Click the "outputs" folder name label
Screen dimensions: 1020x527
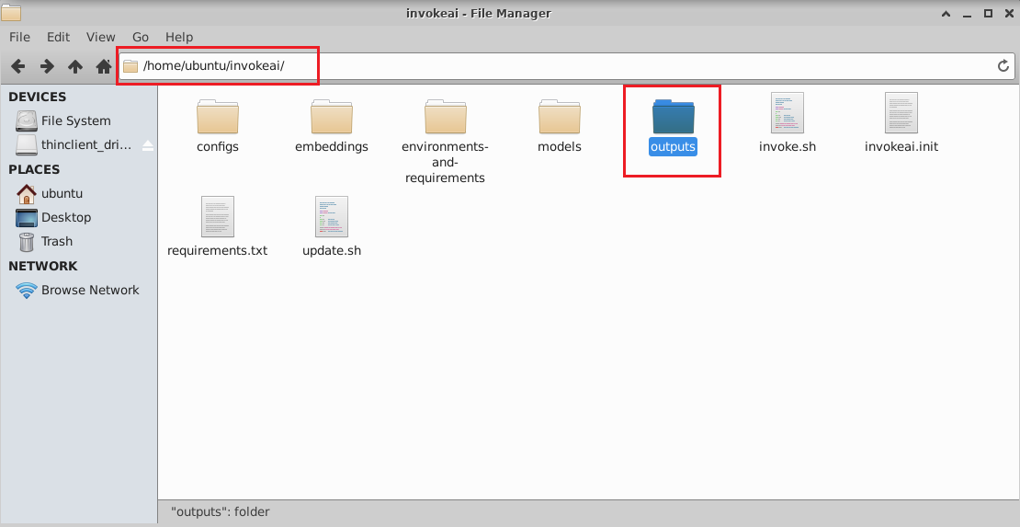point(674,146)
